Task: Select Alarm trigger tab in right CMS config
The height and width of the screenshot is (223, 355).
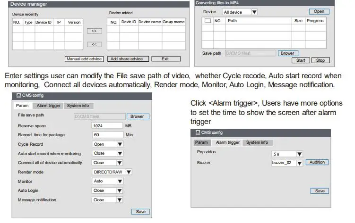Action: pos(227,142)
